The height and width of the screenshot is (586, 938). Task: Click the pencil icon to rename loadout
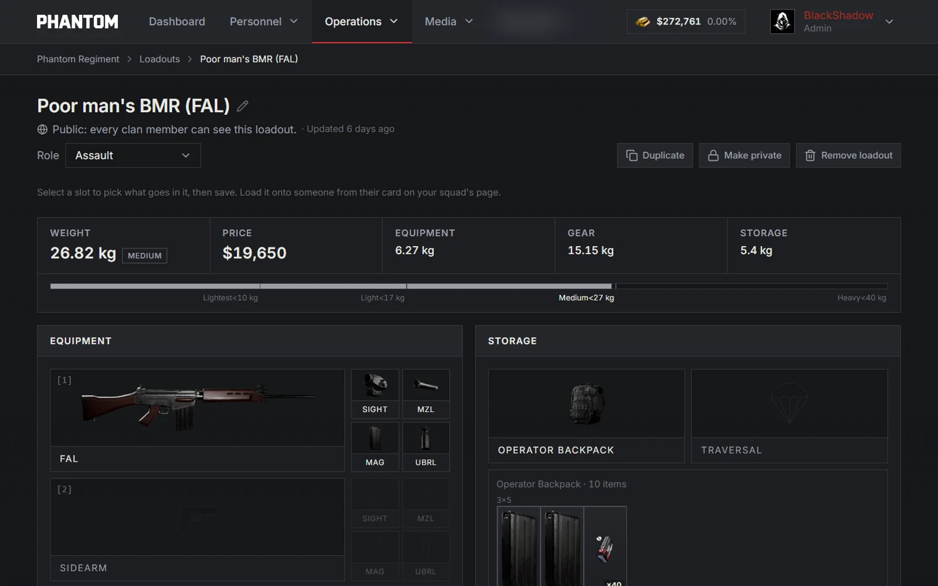pyautogui.click(x=243, y=106)
